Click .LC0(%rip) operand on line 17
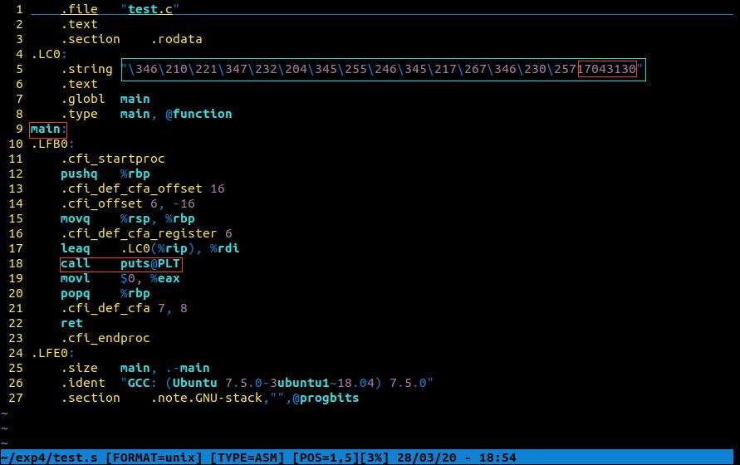Viewport: 740px width, 465px height. [x=158, y=249]
